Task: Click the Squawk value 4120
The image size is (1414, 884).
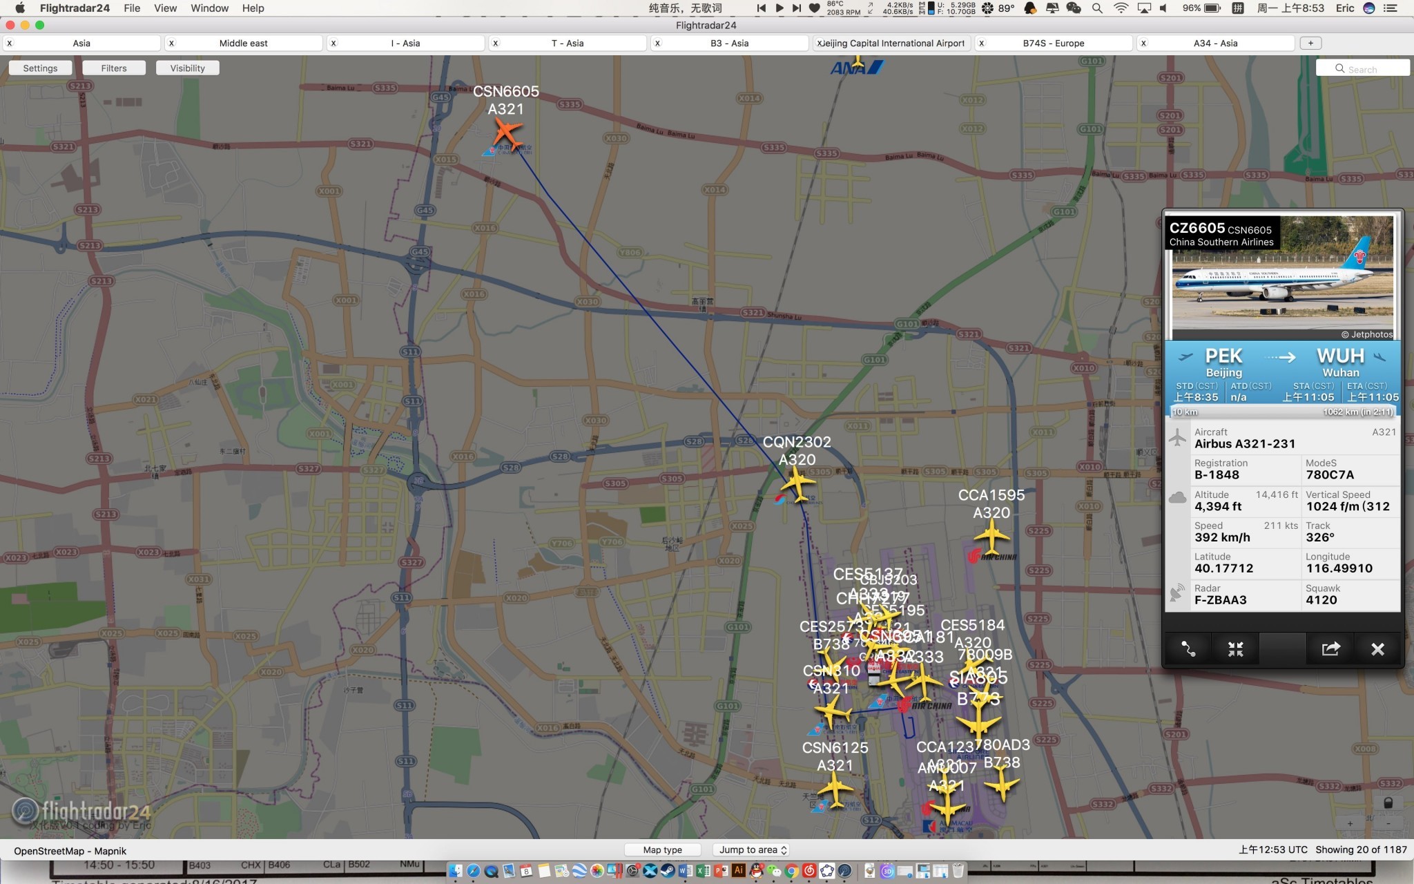Action: (x=1321, y=600)
